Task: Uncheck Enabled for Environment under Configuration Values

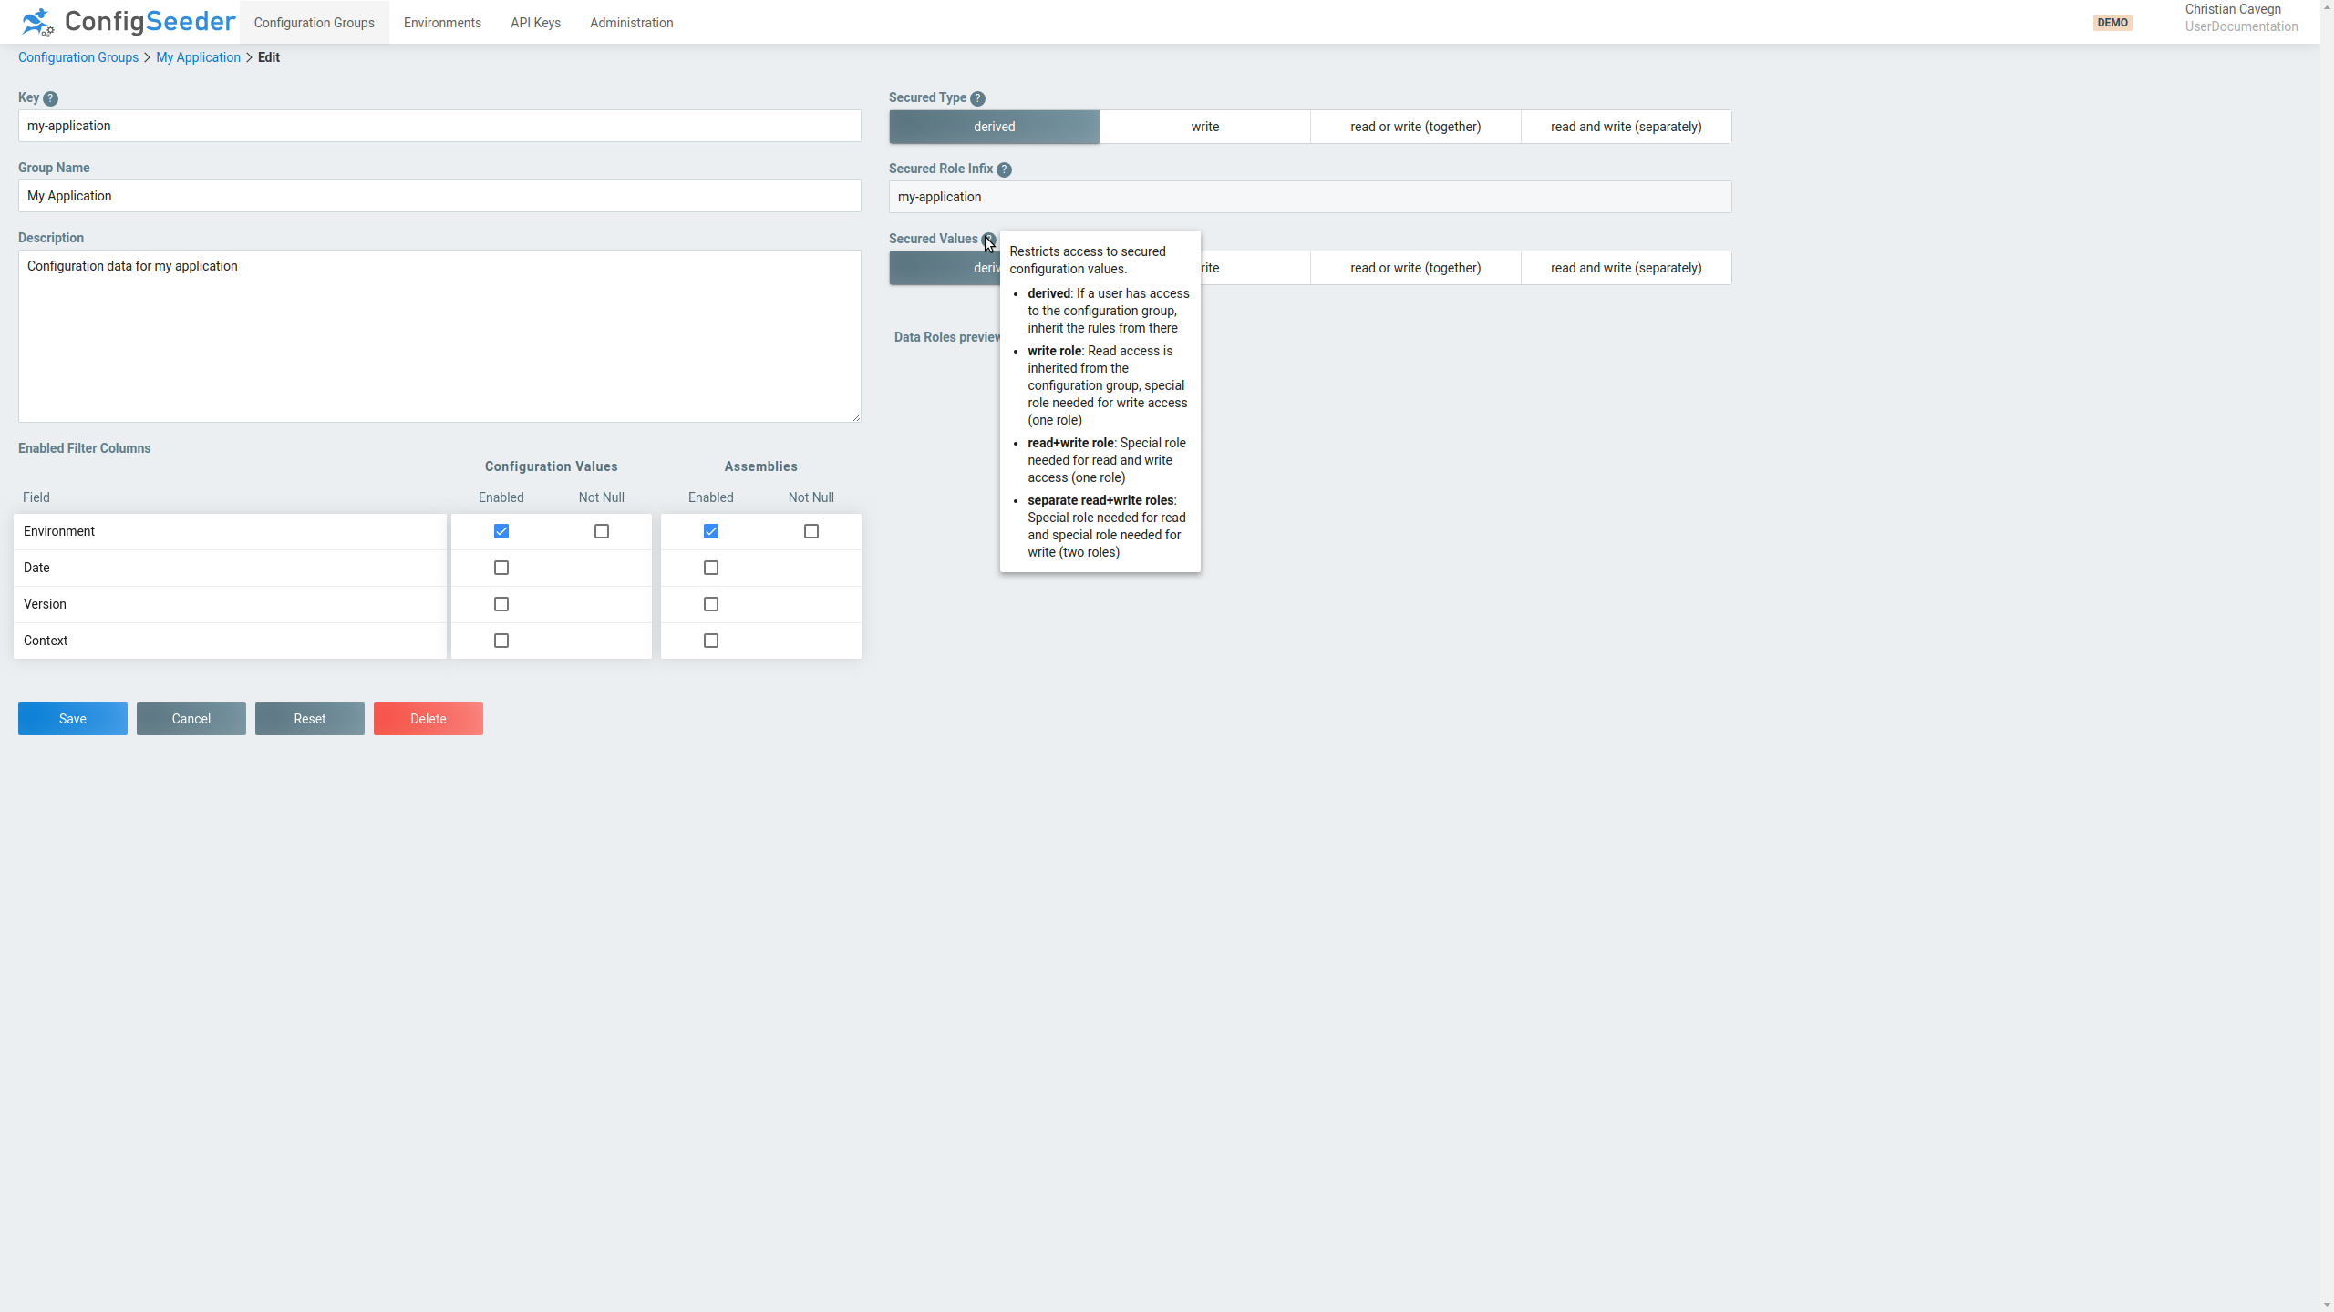Action: coord(501,530)
